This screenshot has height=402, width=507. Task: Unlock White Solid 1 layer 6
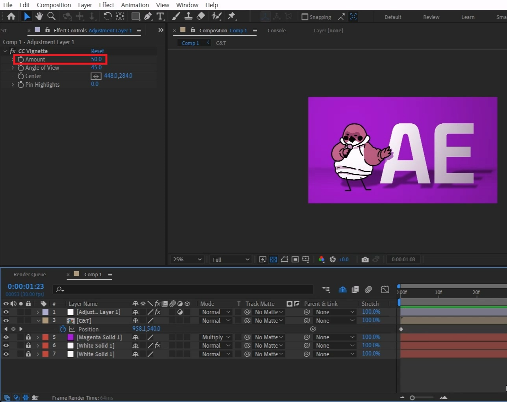(28, 345)
